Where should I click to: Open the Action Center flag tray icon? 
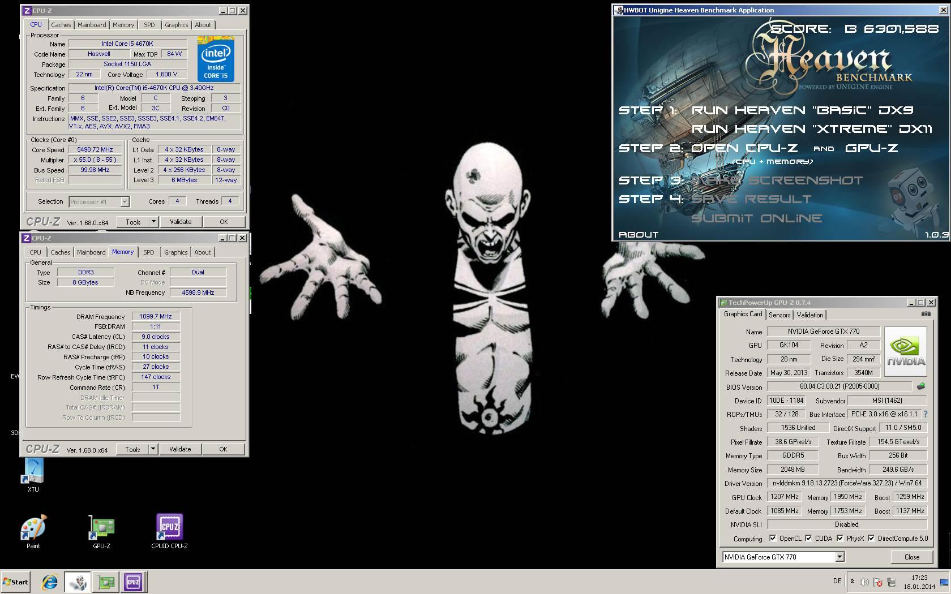tap(878, 582)
